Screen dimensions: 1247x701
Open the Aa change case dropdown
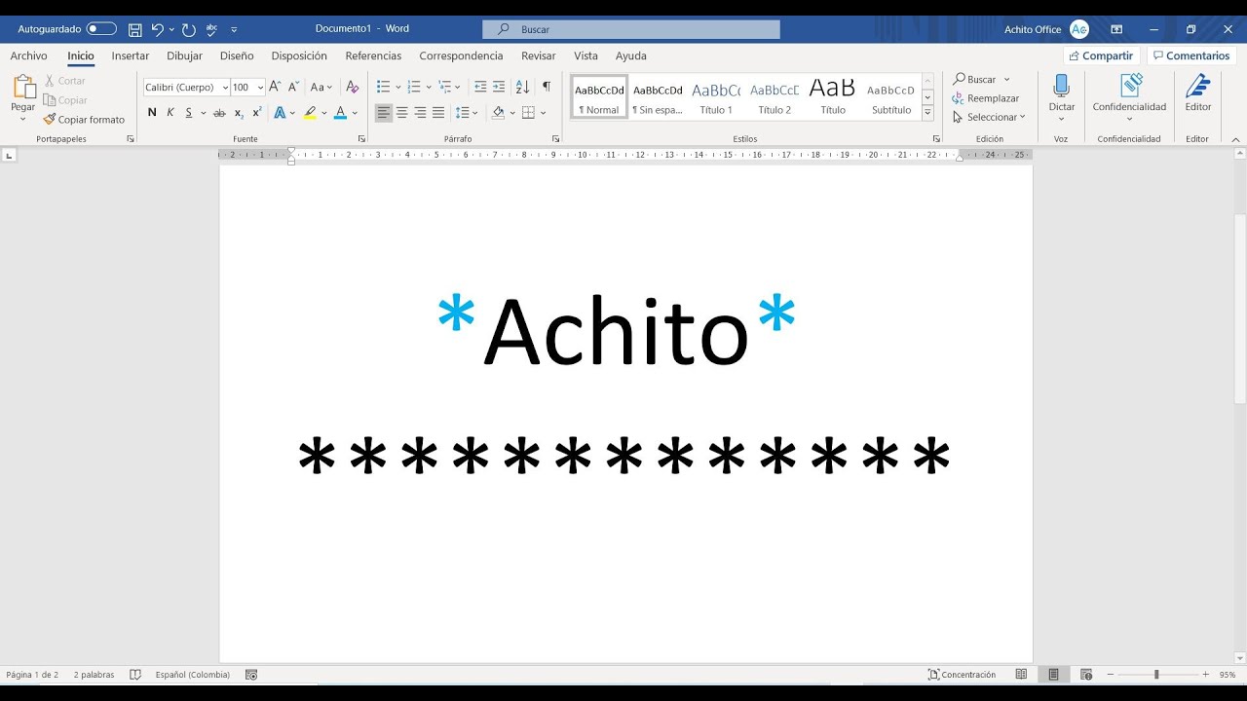(x=321, y=87)
